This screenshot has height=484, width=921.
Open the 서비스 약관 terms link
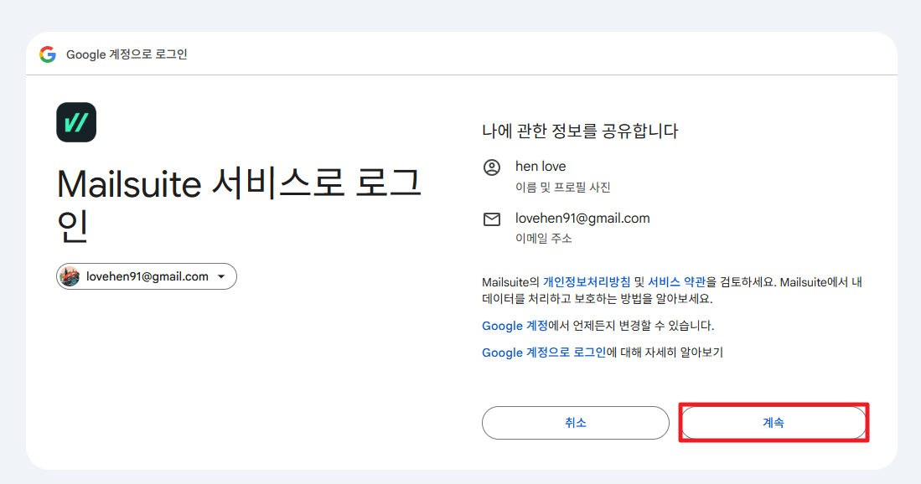point(676,282)
